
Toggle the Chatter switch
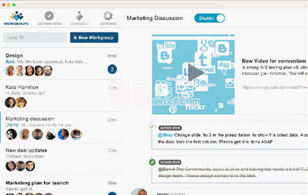209,18
